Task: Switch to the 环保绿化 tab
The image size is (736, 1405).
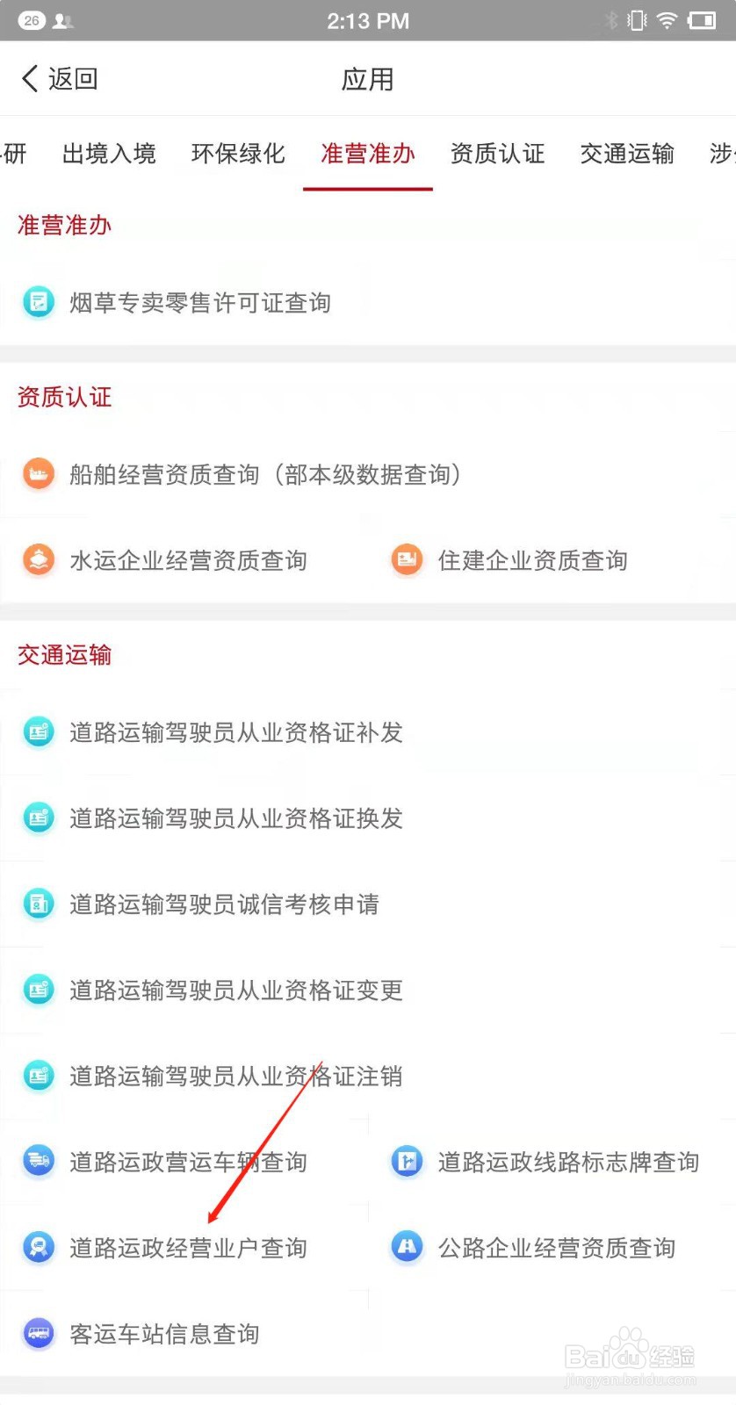Action: point(238,154)
